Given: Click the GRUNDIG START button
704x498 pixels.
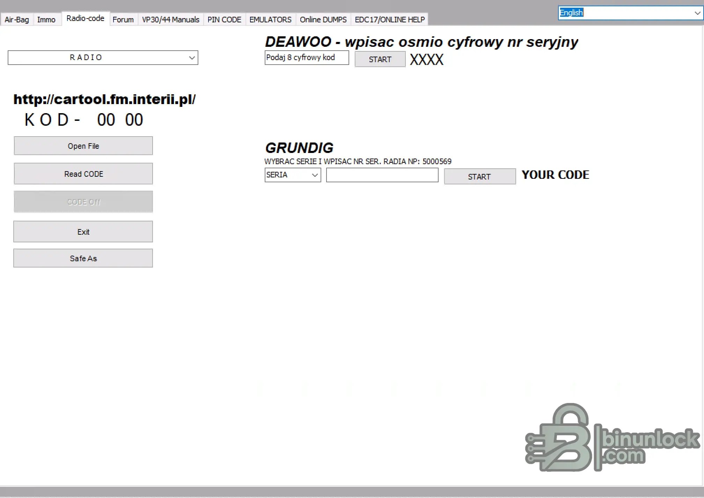Looking at the screenshot, I should tap(480, 177).
